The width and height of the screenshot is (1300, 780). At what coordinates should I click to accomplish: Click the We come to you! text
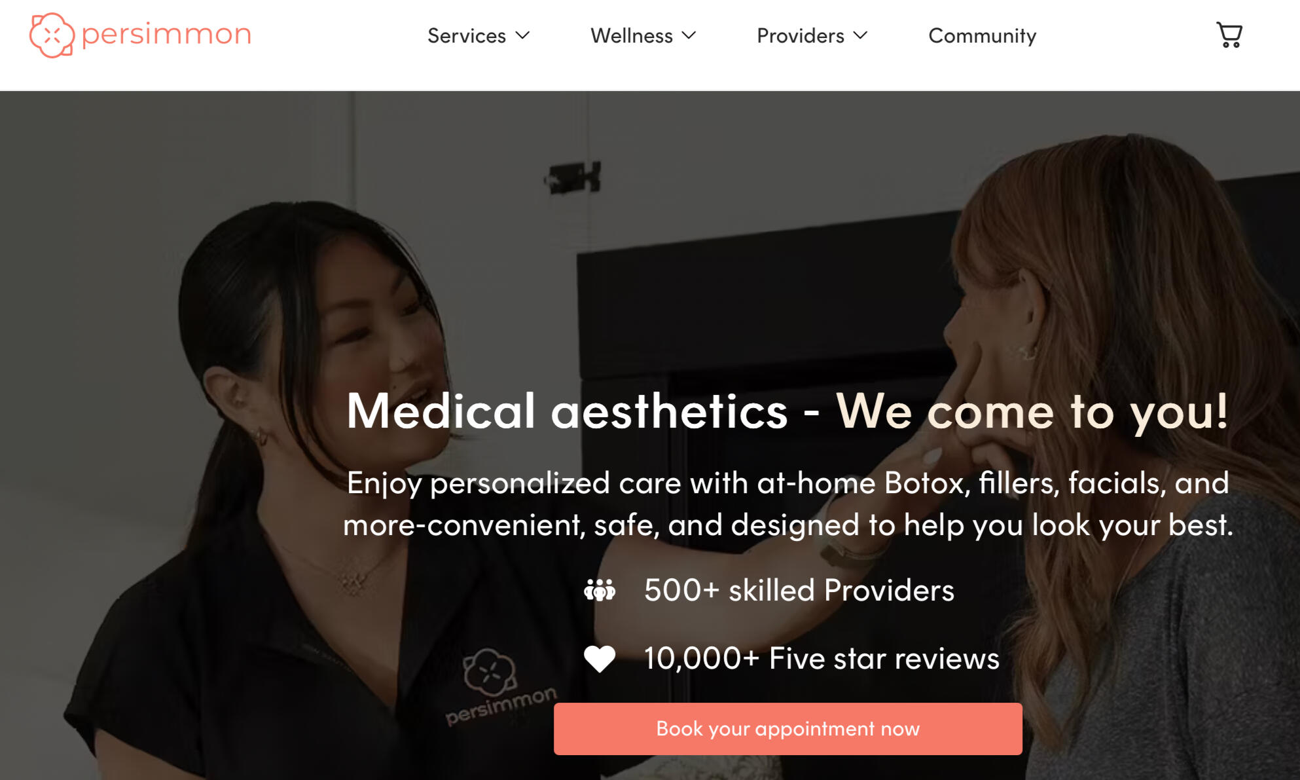pyautogui.click(x=1032, y=411)
